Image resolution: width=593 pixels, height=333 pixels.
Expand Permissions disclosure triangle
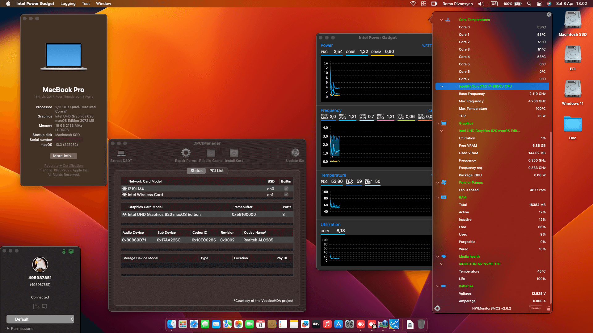(8, 328)
